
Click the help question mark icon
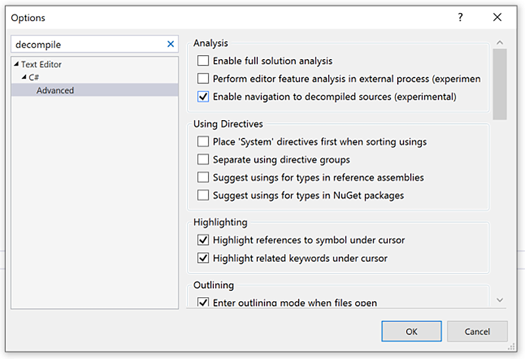(461, 18)
